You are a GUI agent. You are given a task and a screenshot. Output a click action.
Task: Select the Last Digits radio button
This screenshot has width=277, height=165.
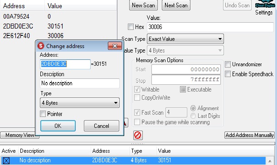(193, 116)
